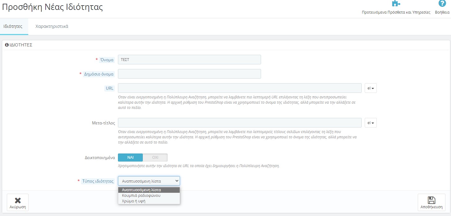
Task: Pick Χρώμα ή υφή option
Action: click(x=134, y=201)
